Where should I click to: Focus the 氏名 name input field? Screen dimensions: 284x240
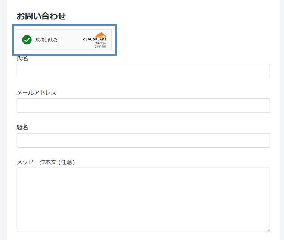pyautogui.click(x=143, y=71)
